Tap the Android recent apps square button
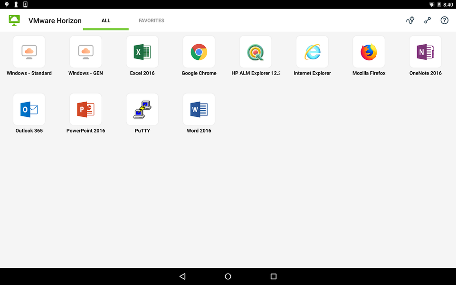The height and width of the screenshot is (285, 456). click(273, 276)
